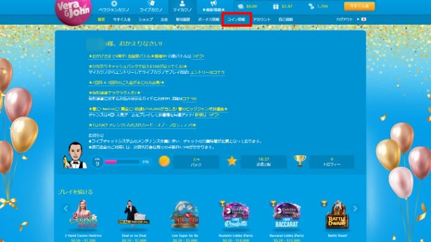Click the trophy cup icon

(x=300, y=161)
